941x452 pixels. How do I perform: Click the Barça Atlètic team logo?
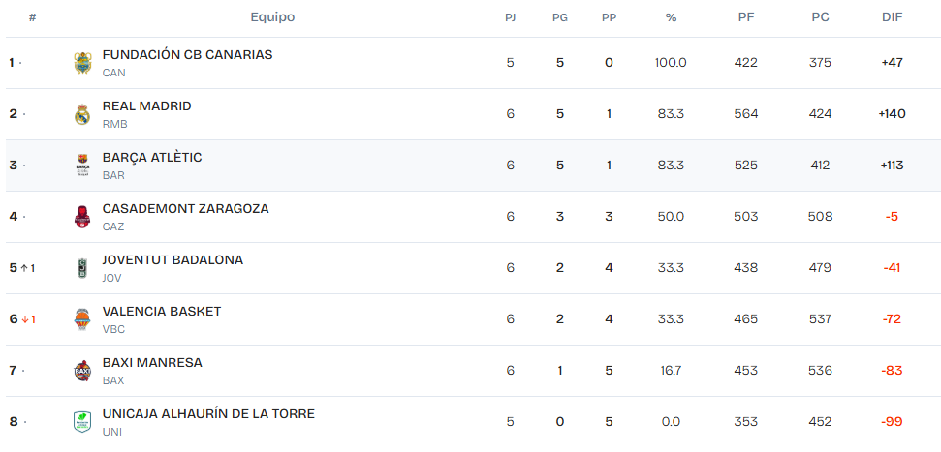82,166
